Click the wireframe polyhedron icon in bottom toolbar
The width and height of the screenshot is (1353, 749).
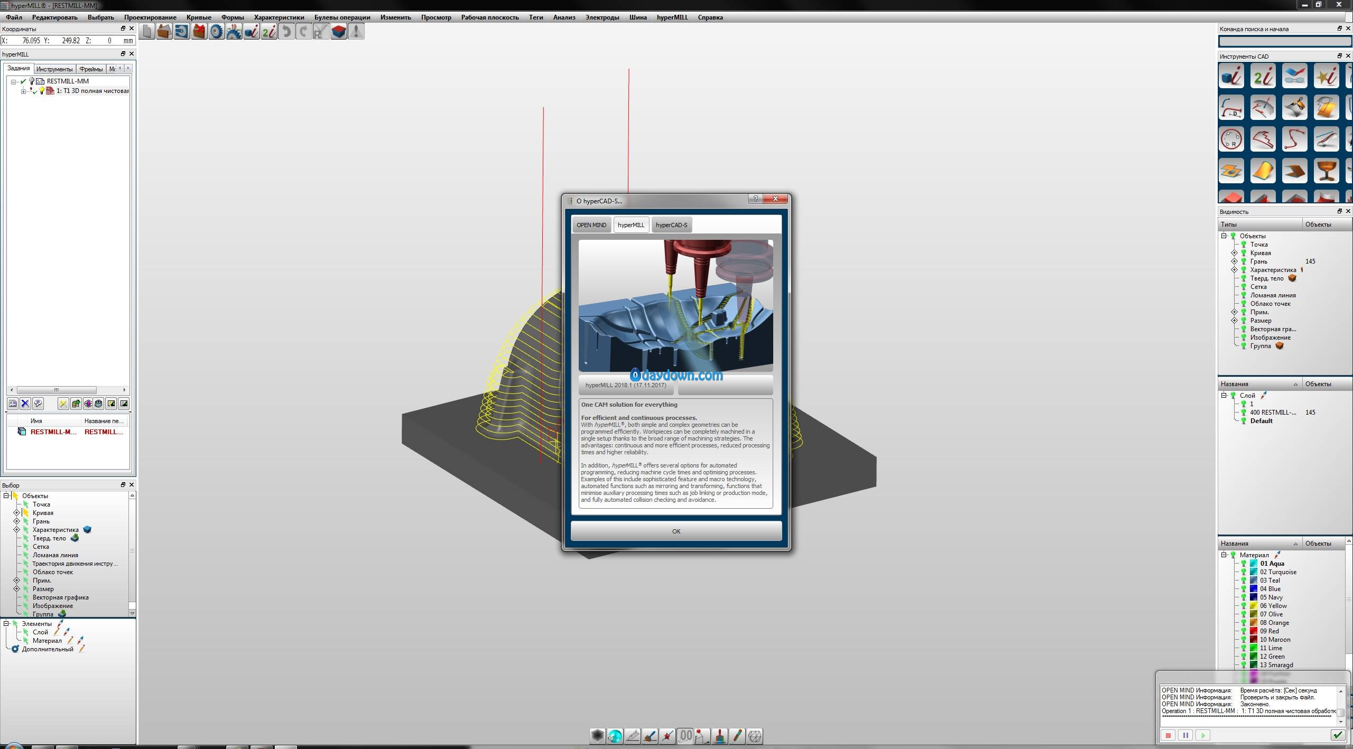pos(755,736)
